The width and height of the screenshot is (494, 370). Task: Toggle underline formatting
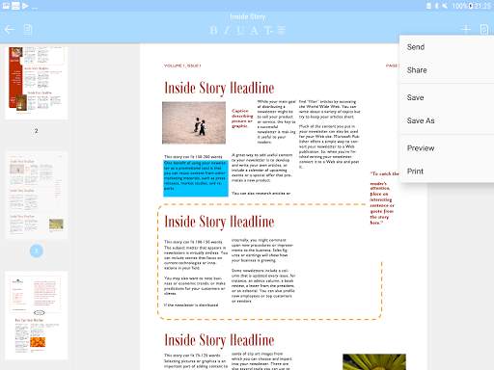pos(240,31)
